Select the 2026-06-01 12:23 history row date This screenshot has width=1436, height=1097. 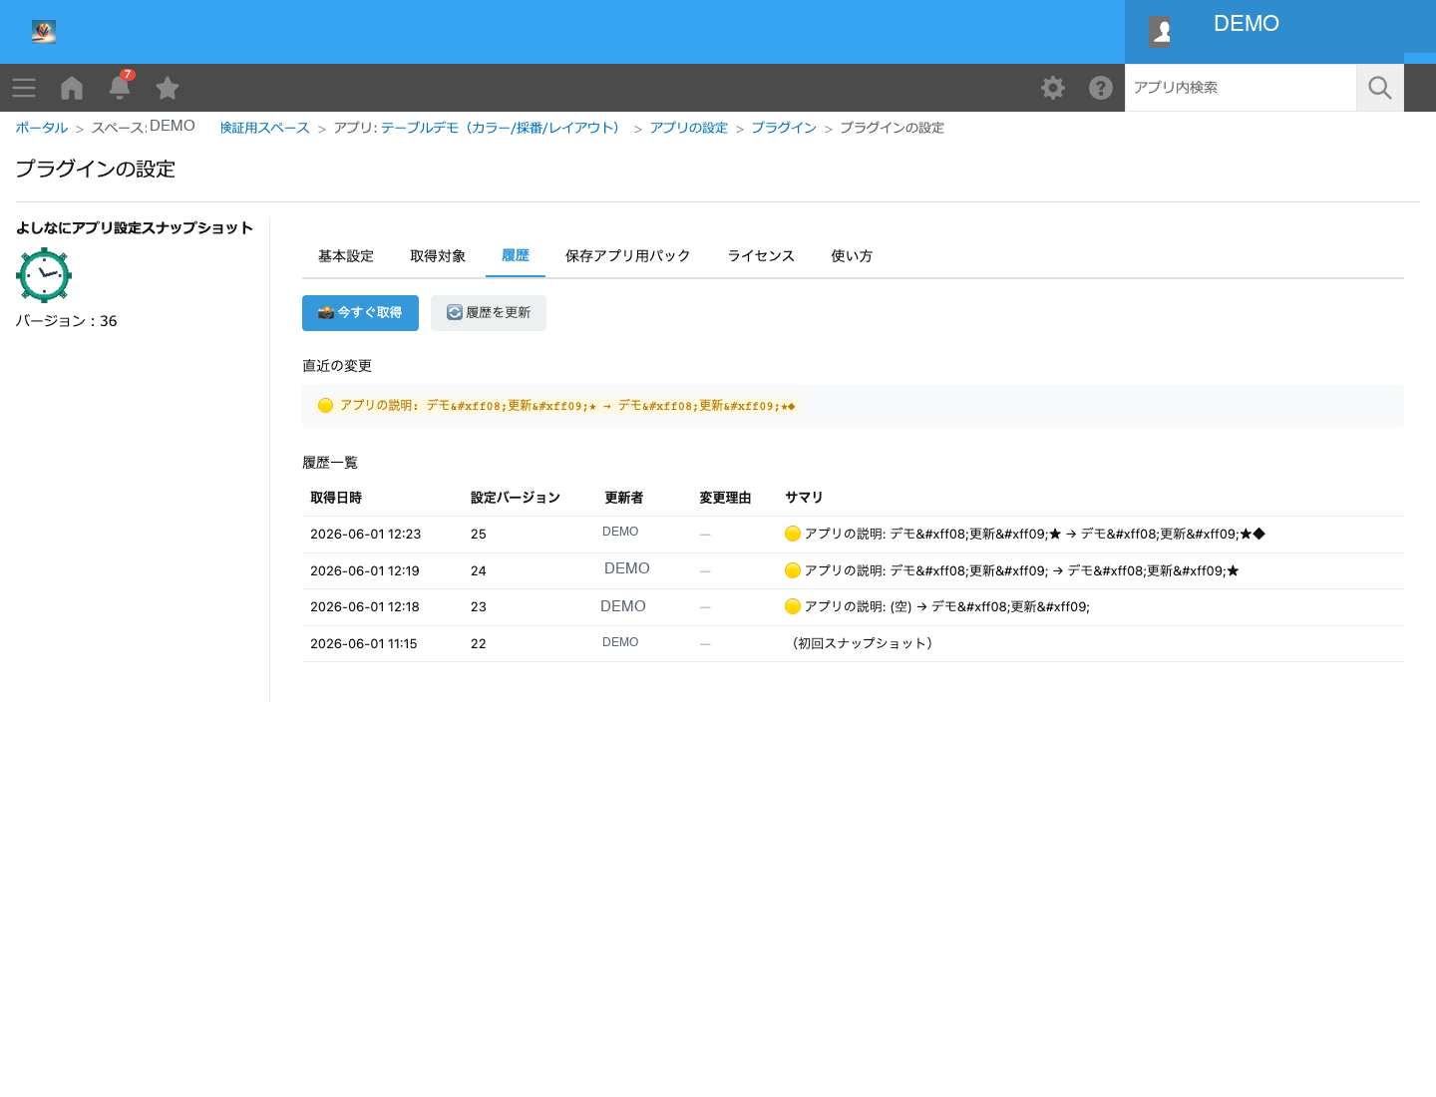click(x=365, y=535)
